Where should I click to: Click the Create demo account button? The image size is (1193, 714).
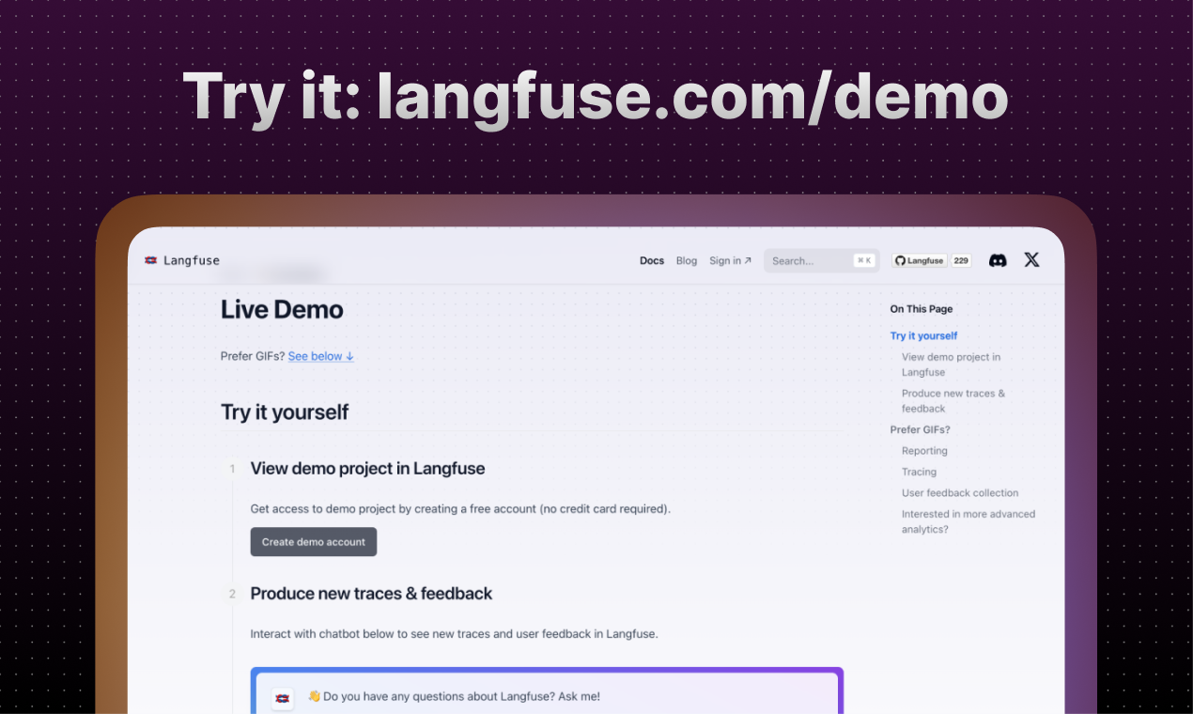click(x=314, y=542)
